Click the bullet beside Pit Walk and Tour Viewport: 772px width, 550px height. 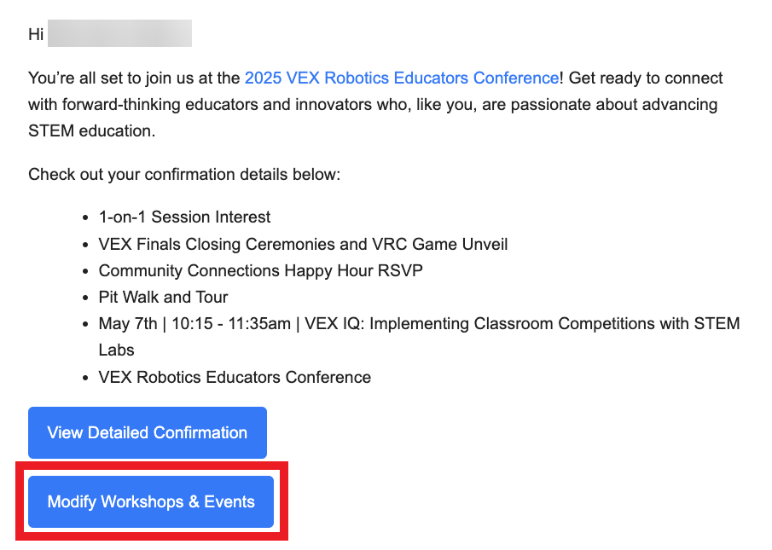(86, 298)
